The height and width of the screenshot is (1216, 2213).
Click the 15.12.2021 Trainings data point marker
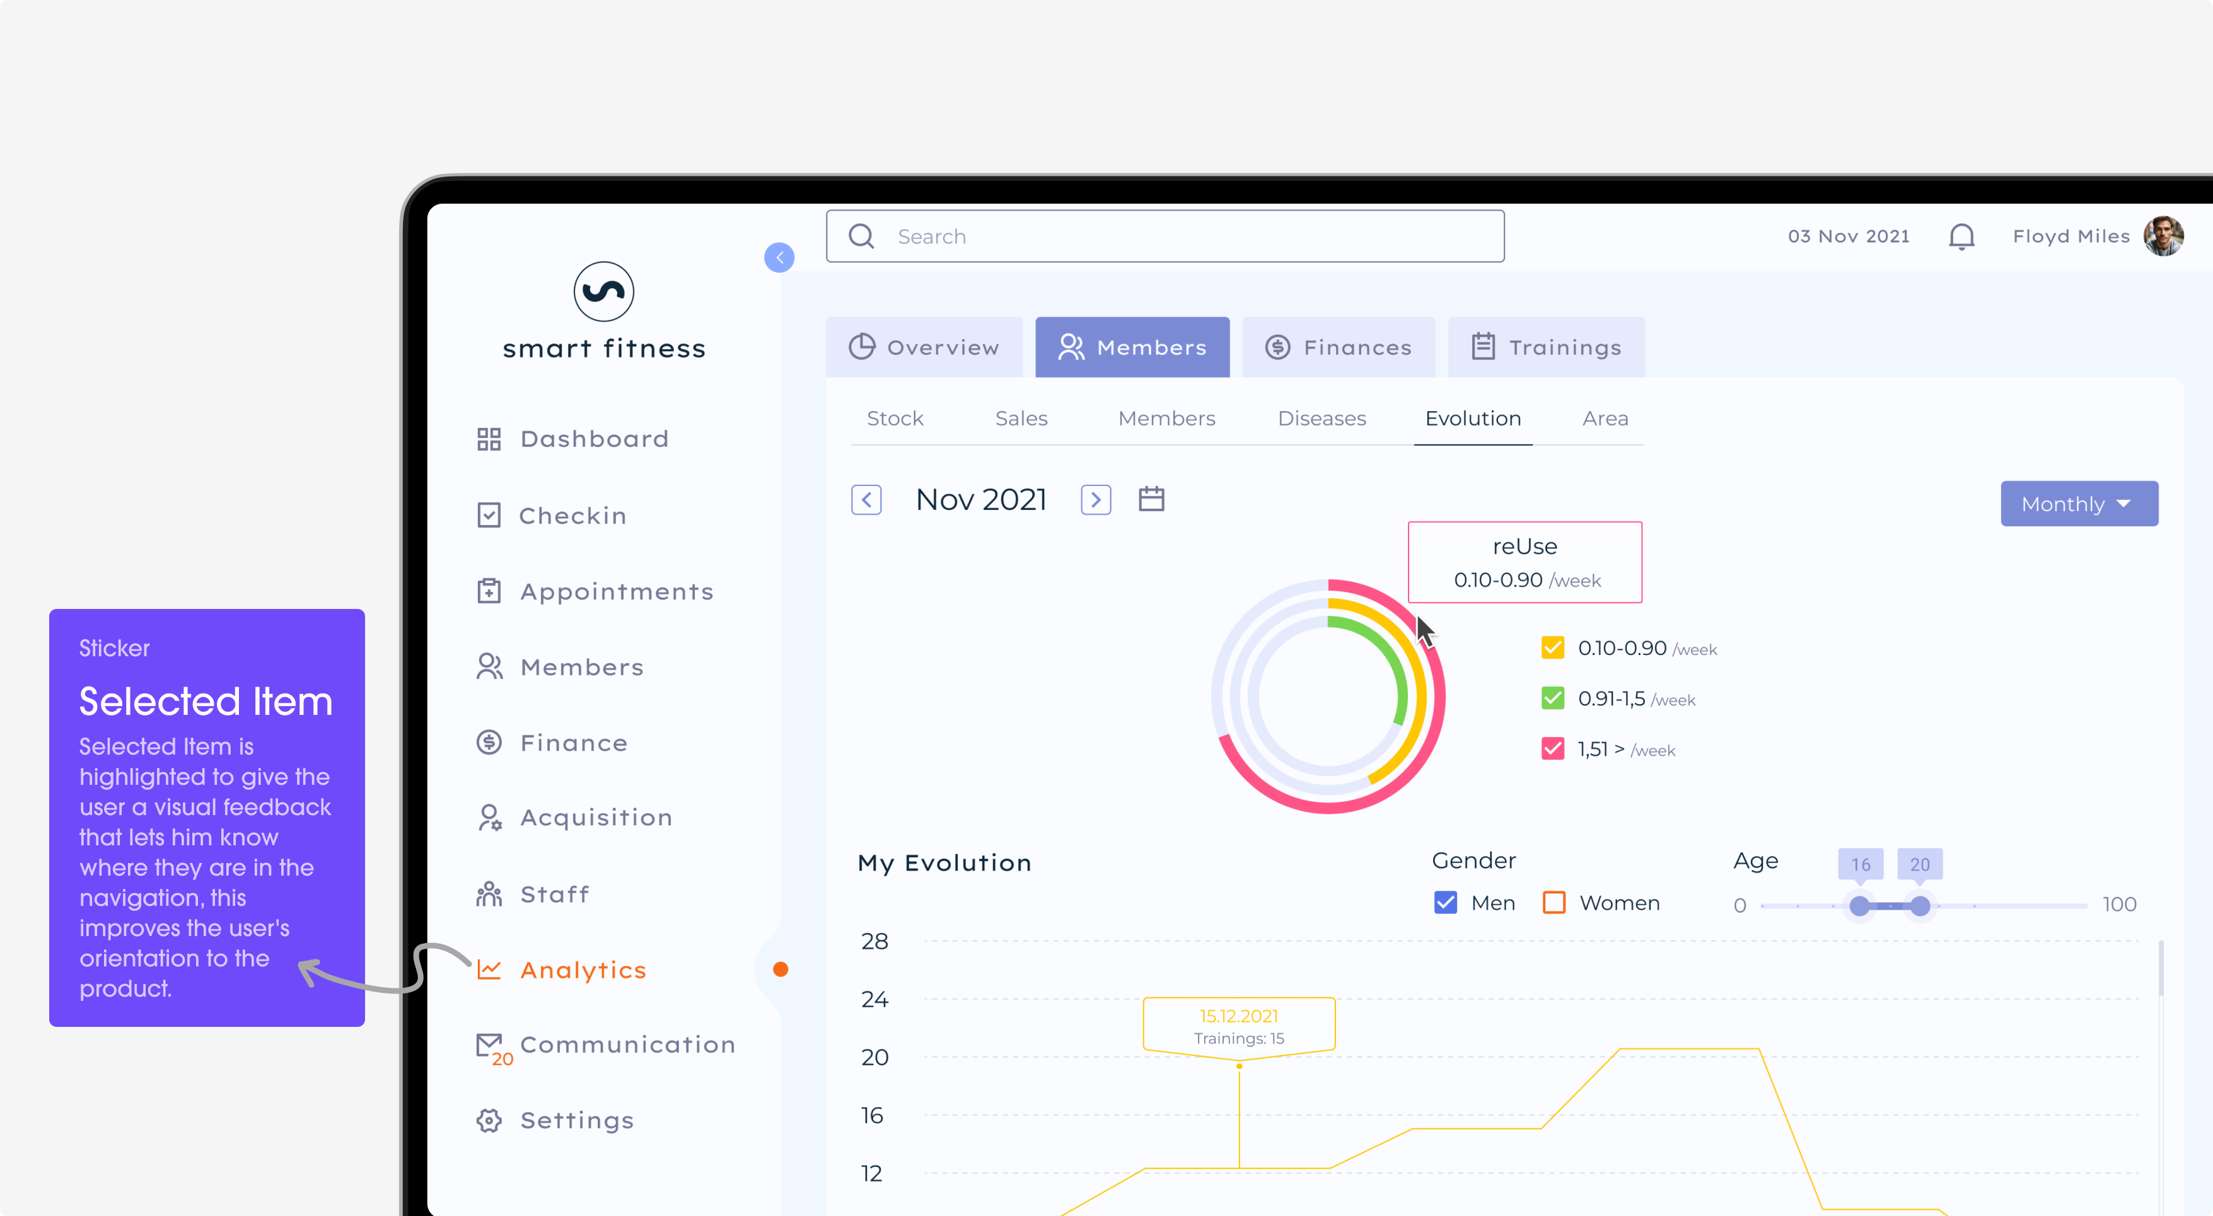[1240, 1067]
